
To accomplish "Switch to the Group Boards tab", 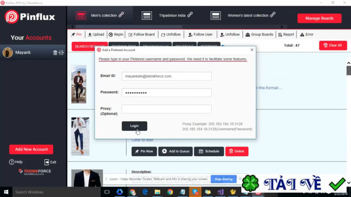I will tap(259, 35).
